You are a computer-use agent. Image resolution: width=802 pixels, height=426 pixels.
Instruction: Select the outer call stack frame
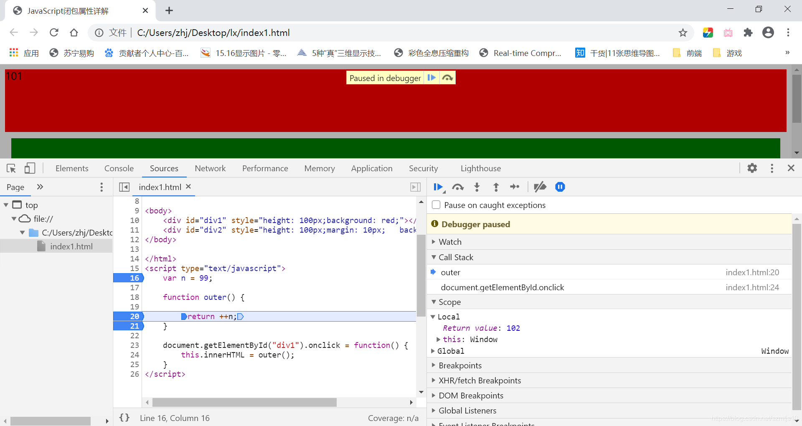(610, 272)
